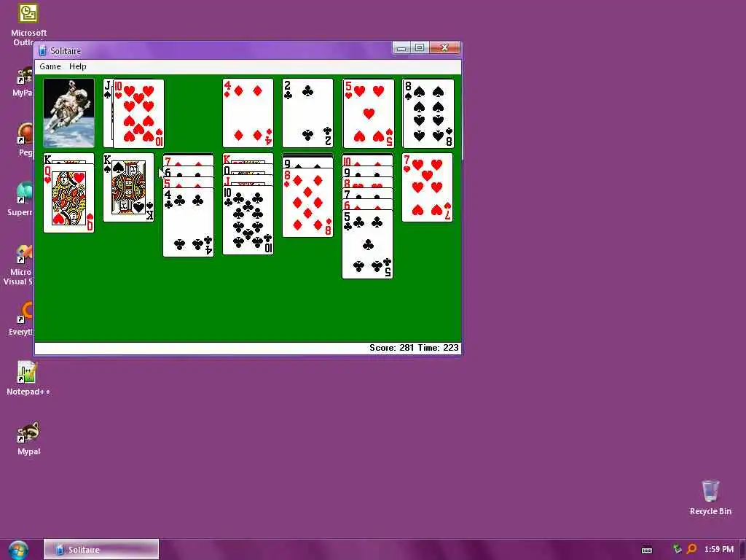Screen dimensions: 746x560
Task: Select the red king in fourth column
Action: click(x=248, y=158)
